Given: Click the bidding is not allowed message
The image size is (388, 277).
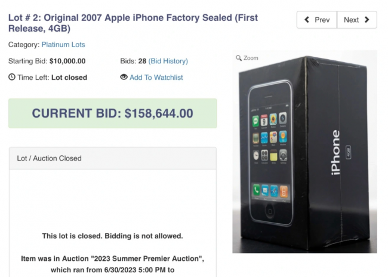Looking at the screenshot, I should (x=112, y=236).
